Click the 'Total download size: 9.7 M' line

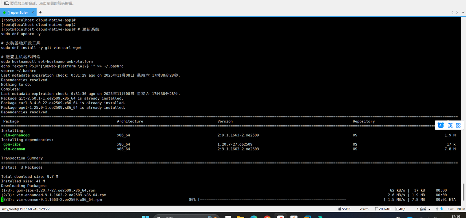[x=29, y=177]
